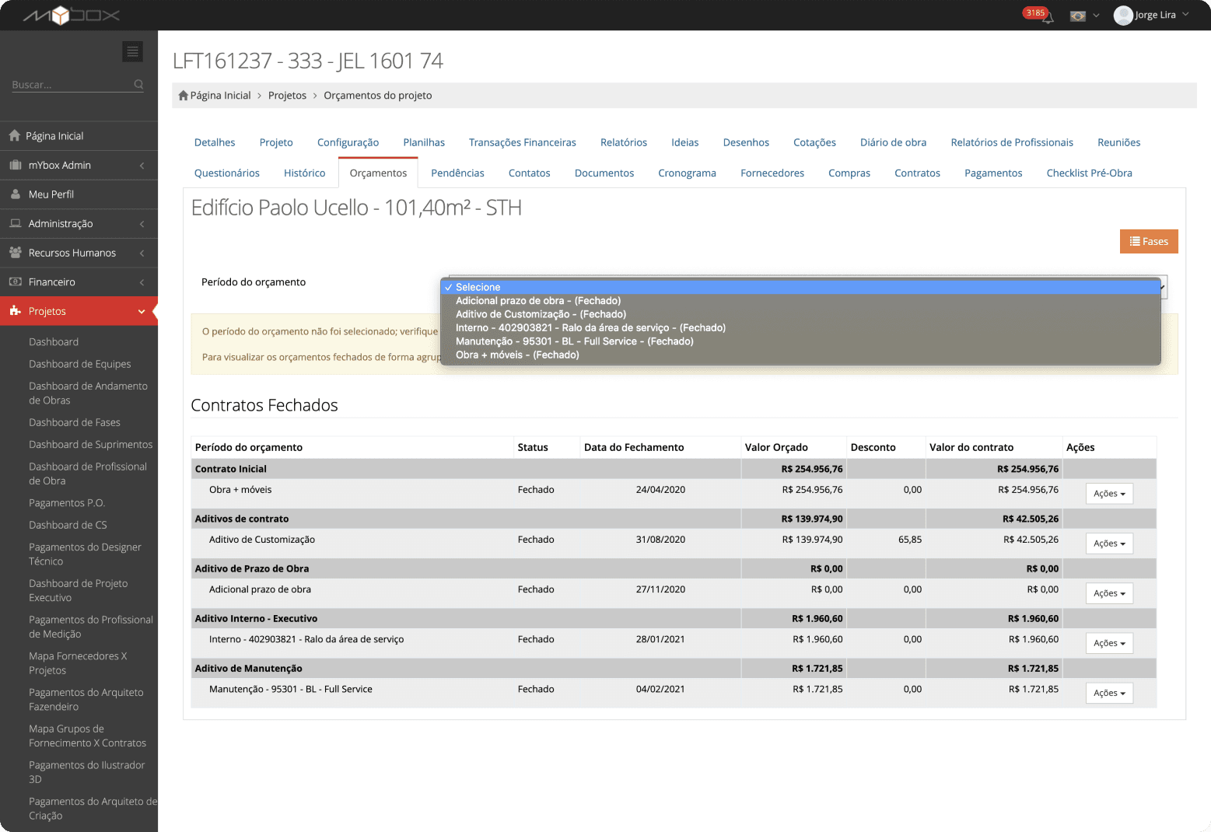Expand the Financeiro submenu chevron
The height and width of the screenshot is (832, 1211).
point(142,282)
